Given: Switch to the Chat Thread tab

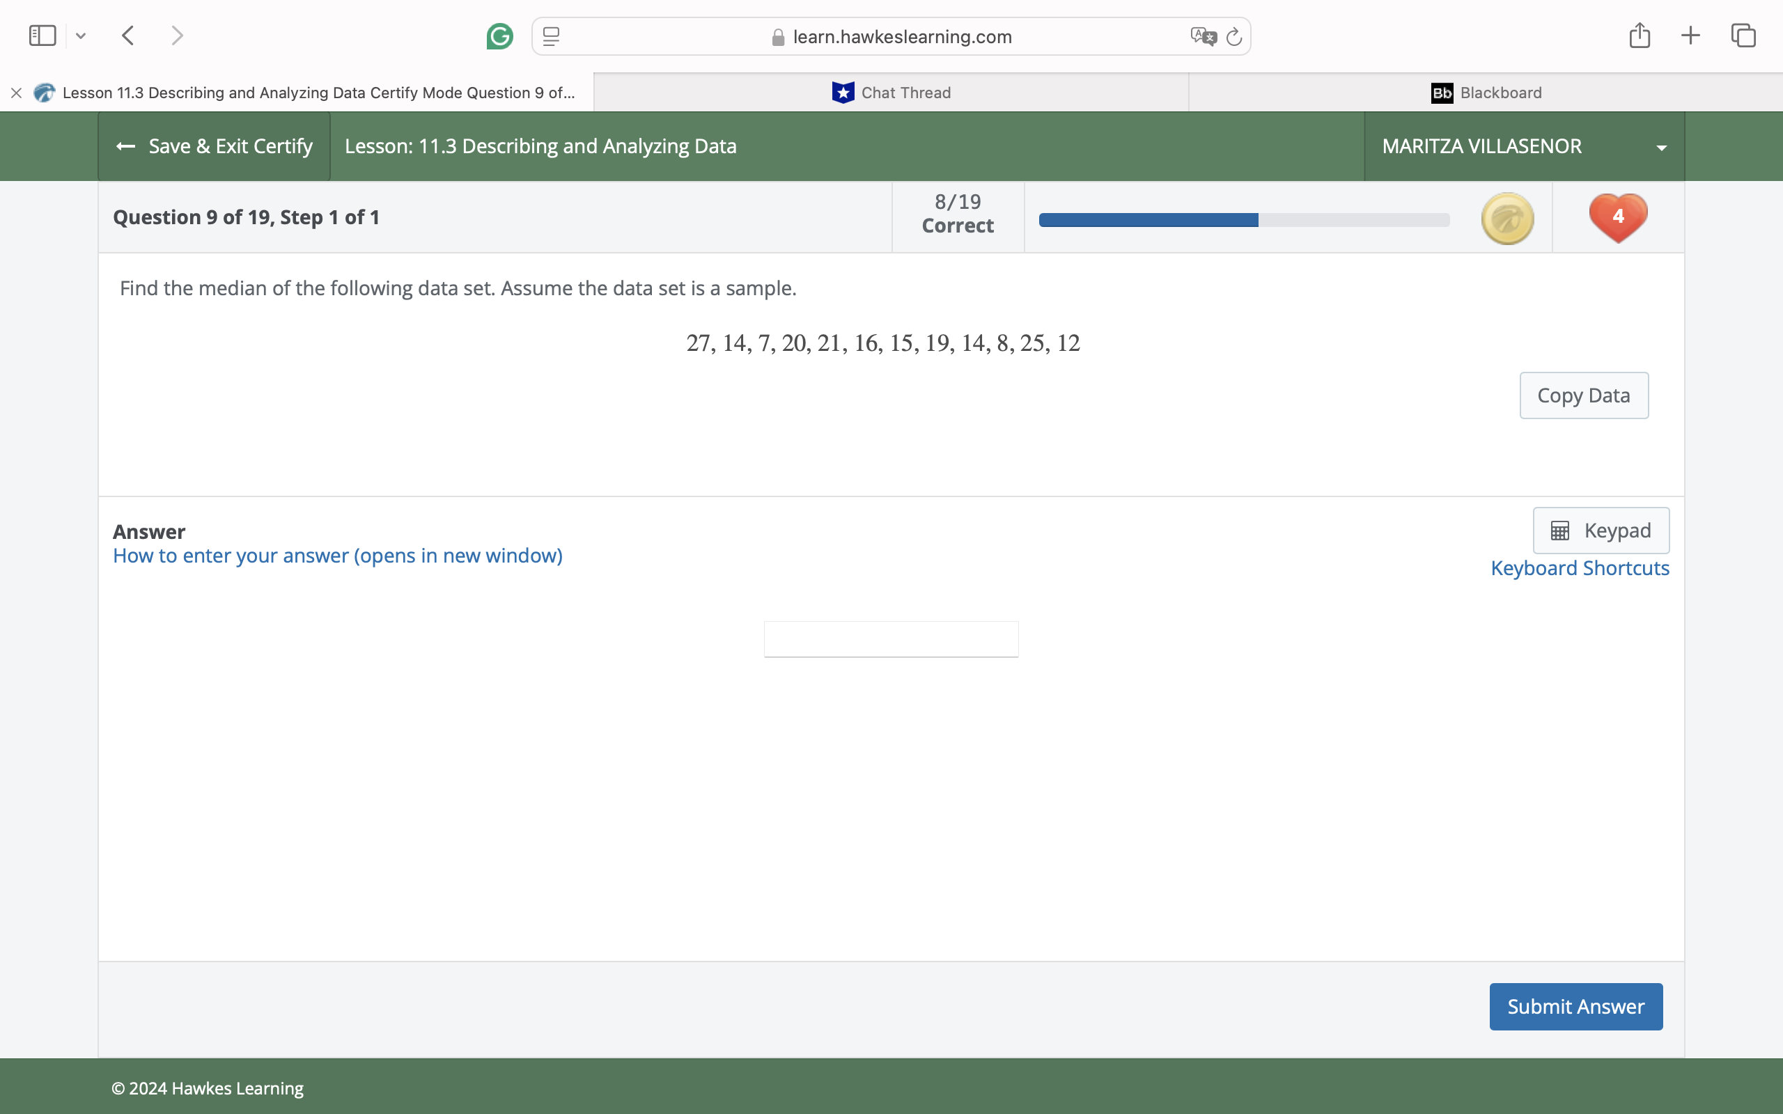Looking at the screenshot, I should click(890, 92).
